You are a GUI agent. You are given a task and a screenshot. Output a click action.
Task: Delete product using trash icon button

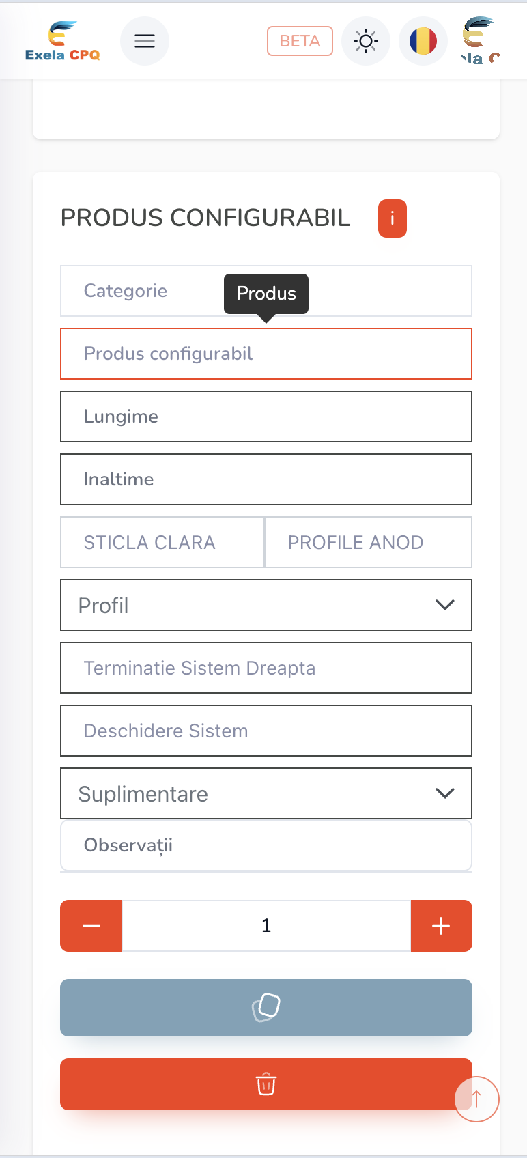[x=266, y=1084]
